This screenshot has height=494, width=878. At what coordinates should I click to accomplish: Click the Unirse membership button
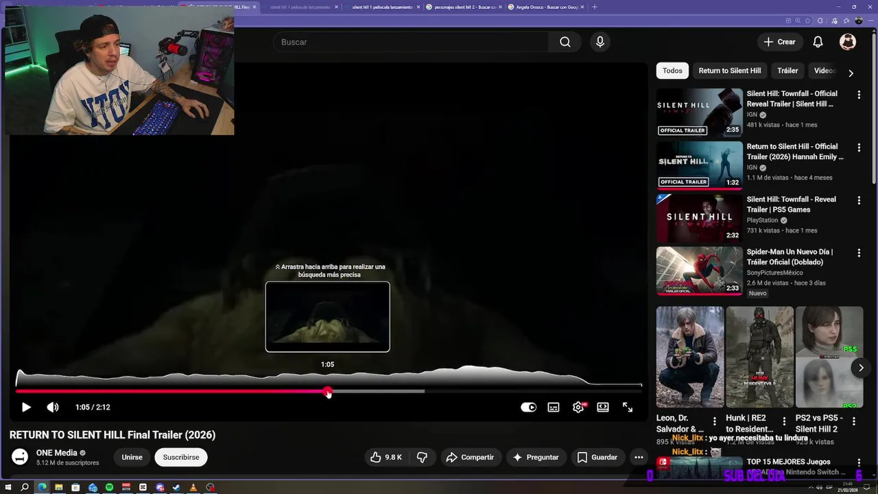pos(132,457)
